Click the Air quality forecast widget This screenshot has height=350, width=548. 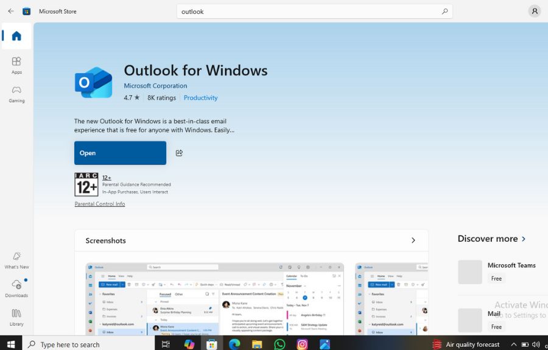tap(466, 345)
